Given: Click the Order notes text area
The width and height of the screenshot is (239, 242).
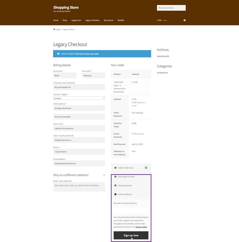Looking at the screenshot, I should tap(79, 187).
